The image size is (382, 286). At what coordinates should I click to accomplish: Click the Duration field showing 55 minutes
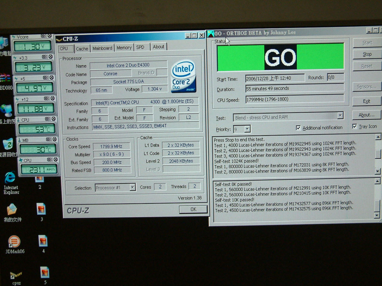(x=295, y=88)
